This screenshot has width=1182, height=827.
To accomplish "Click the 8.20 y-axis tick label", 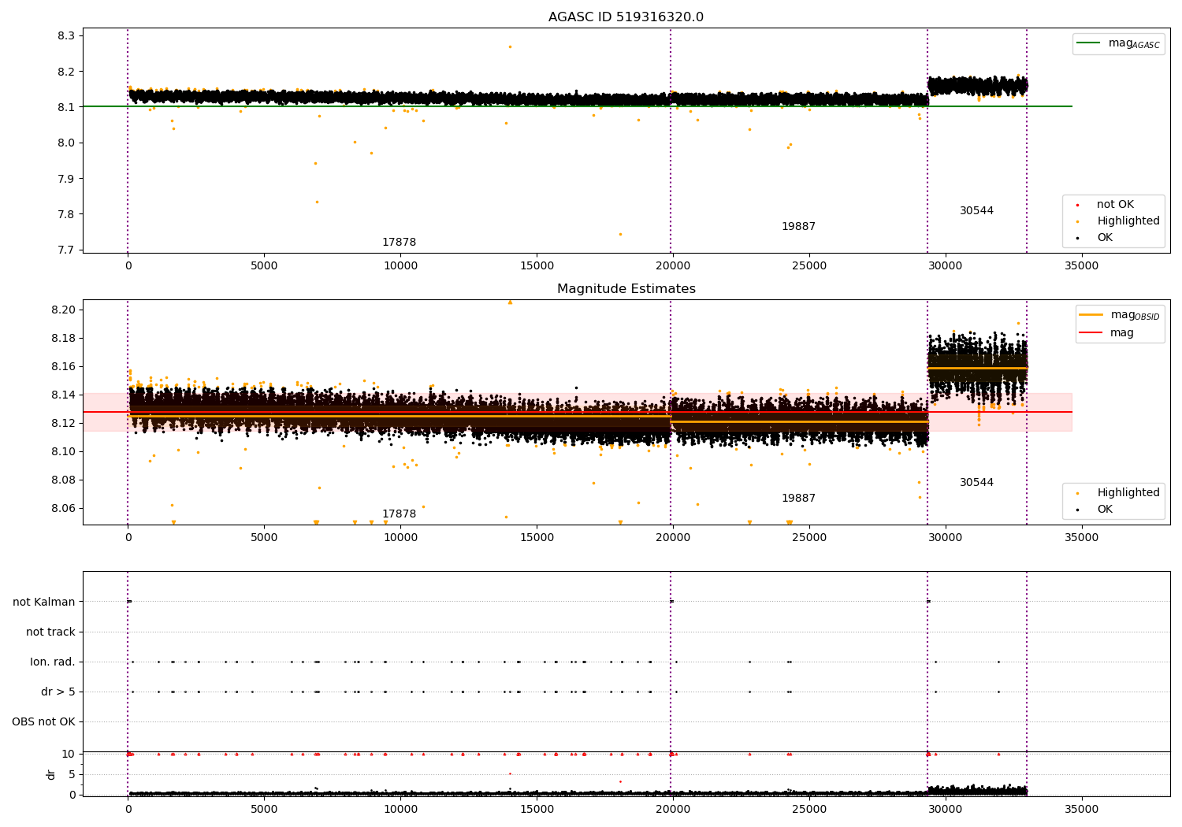I will pos(63,310).
